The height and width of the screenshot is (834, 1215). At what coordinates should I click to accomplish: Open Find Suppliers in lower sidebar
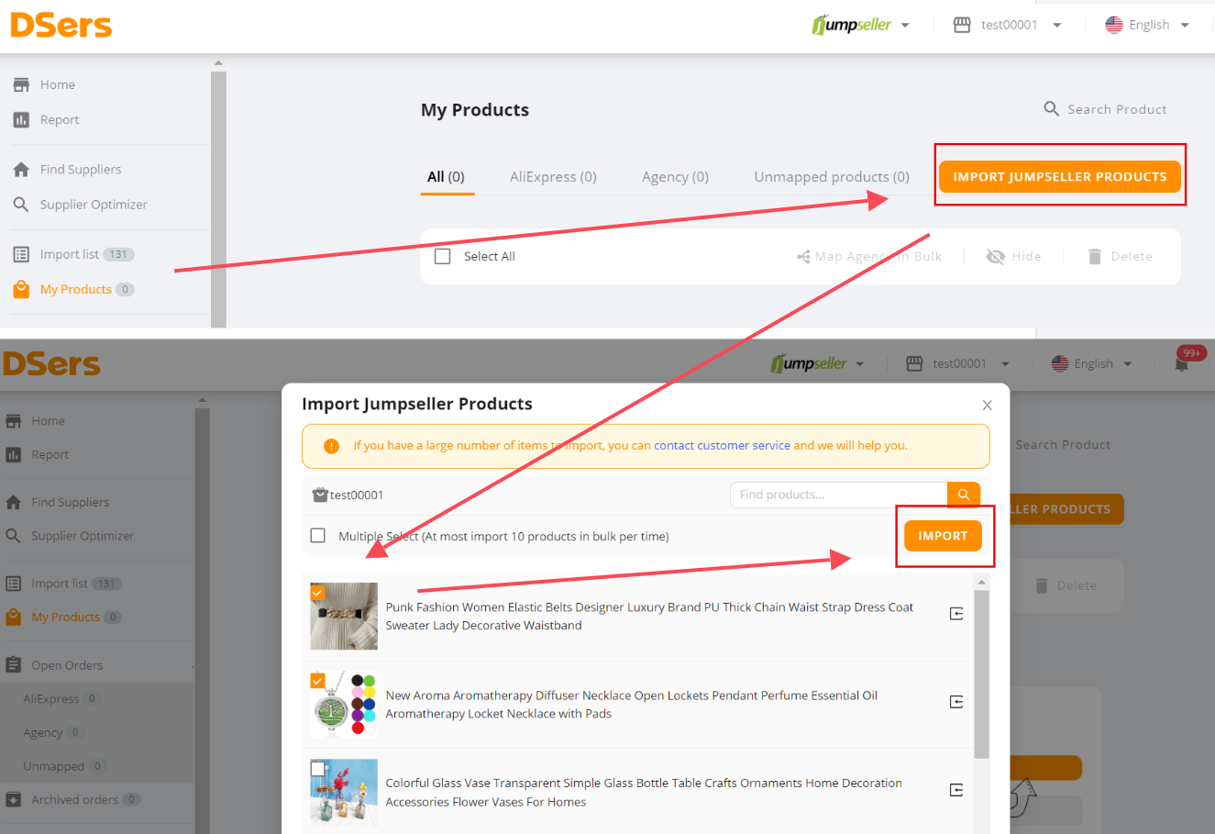pyautogui.click(x=70, y=502)
